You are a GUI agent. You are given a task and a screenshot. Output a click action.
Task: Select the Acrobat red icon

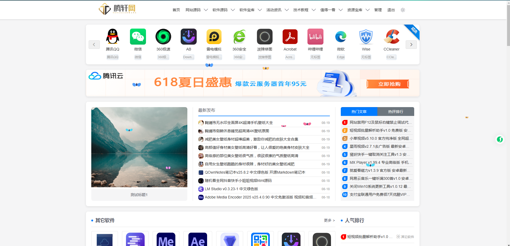click(x=290, y=37)
